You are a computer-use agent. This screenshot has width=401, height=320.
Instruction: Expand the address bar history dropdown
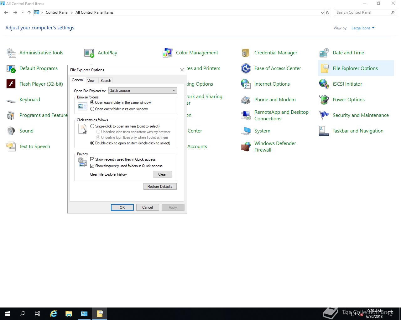click(322, 12)
